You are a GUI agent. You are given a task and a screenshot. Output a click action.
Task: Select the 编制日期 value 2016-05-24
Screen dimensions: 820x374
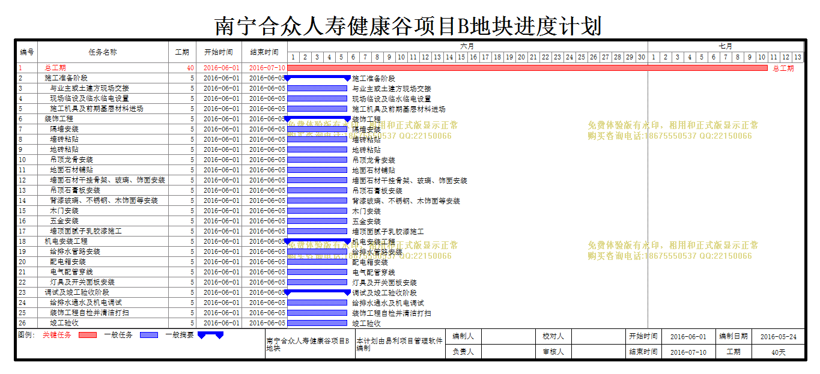pos(778,337)
